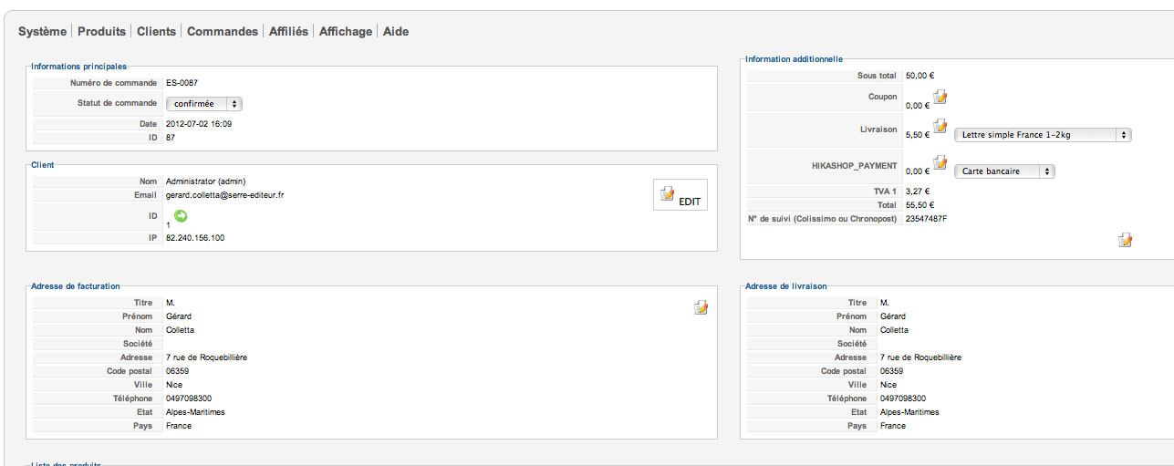Open the Statut de commande dropdown

point(204,104)
